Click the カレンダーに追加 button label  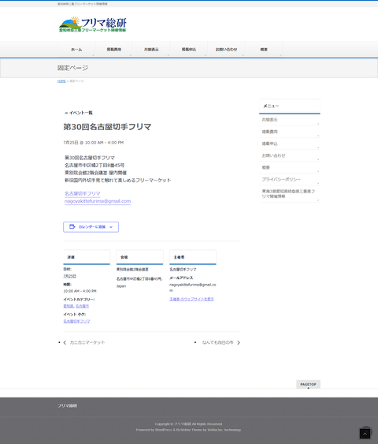pyautogui.click(x=92, y=227)
